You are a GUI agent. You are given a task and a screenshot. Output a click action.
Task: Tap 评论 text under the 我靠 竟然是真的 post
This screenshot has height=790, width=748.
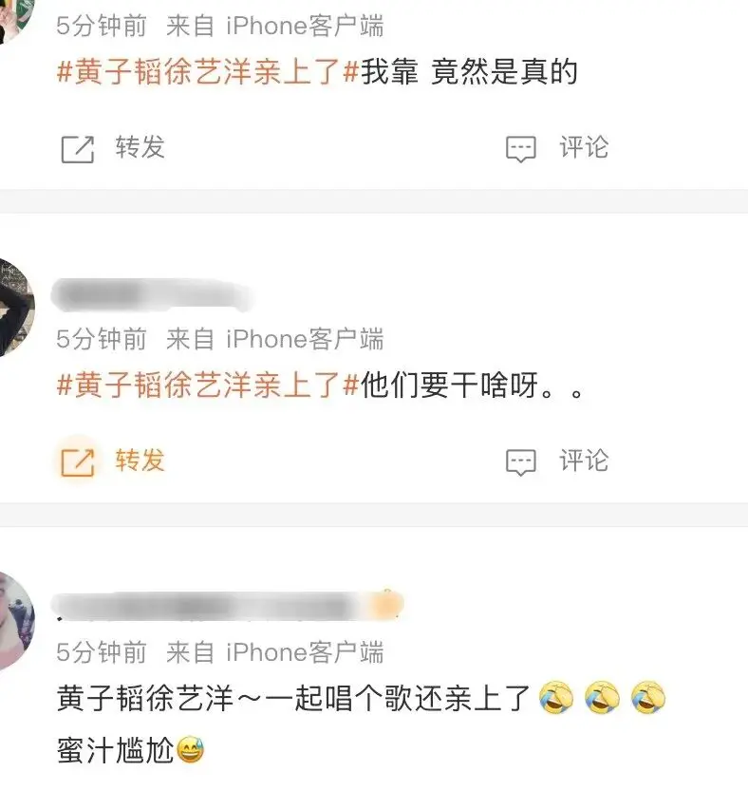click(585, 147)
